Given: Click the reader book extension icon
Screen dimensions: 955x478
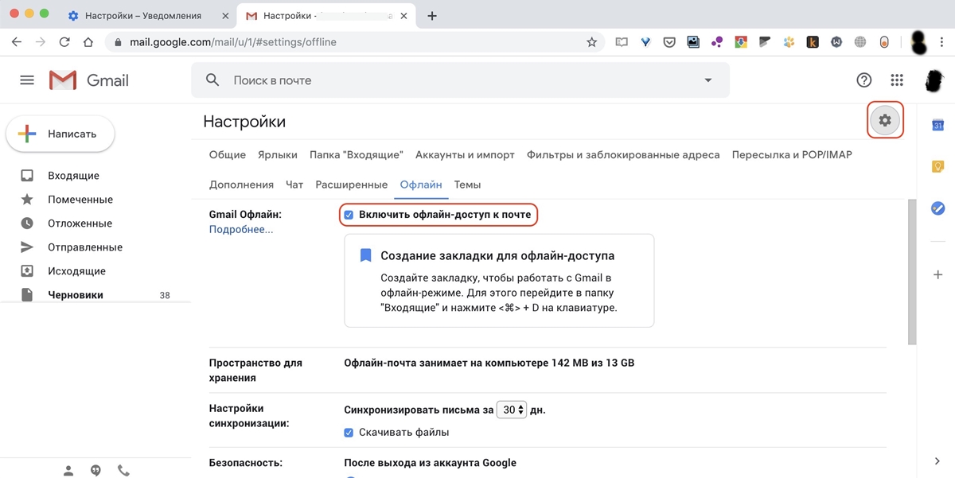Looking at the screenshot, I should tap(622, 42).
